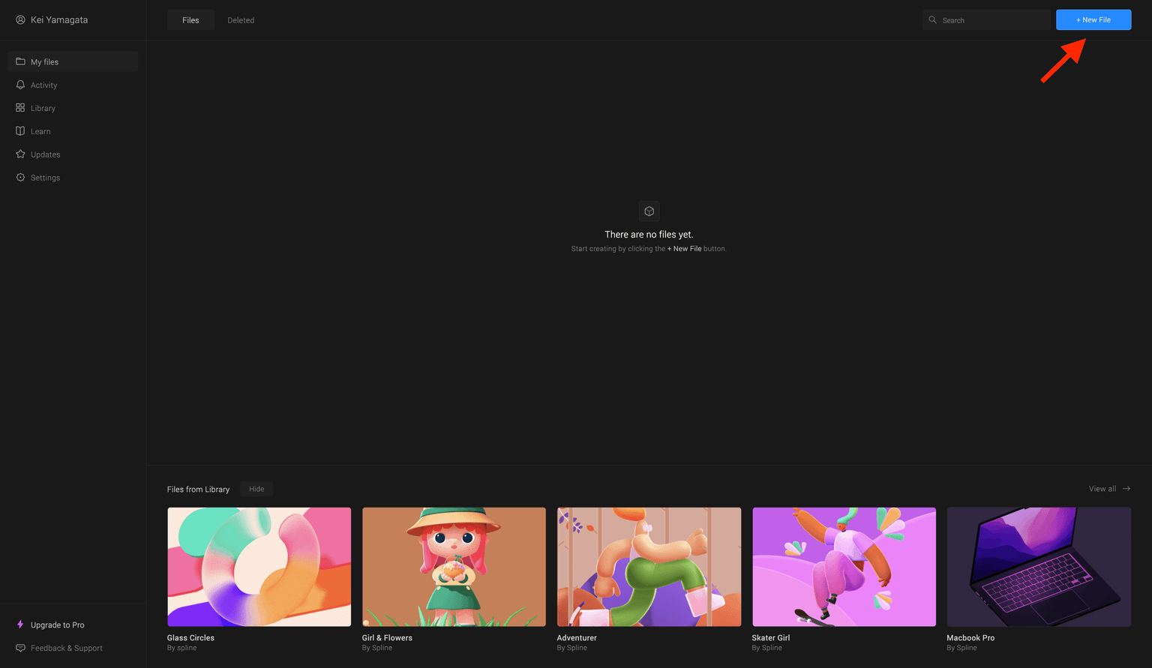The image size is (1152, 668).
Task: Open Activity bell icon in sidebar
Action: [20, 85]
